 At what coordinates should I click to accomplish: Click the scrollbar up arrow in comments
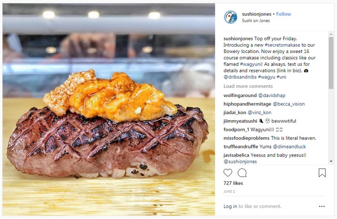[x=331, y=34]
